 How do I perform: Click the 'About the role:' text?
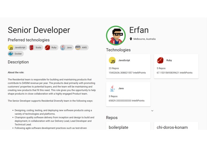point(16,72)
